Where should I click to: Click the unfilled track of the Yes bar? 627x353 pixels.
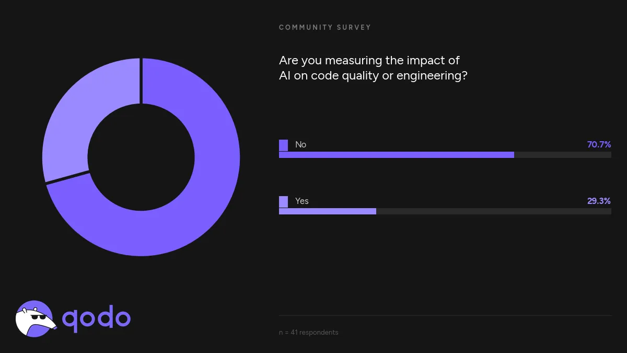coord(493,211)
